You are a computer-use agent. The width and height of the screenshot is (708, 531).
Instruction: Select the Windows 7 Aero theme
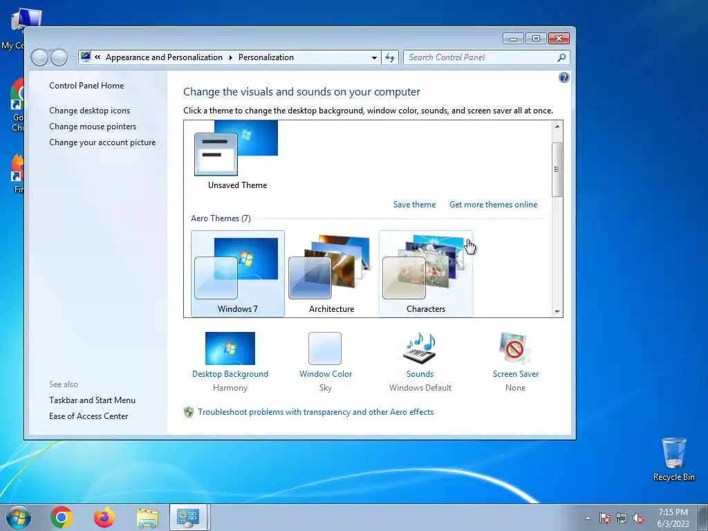[x=238, y=274]
